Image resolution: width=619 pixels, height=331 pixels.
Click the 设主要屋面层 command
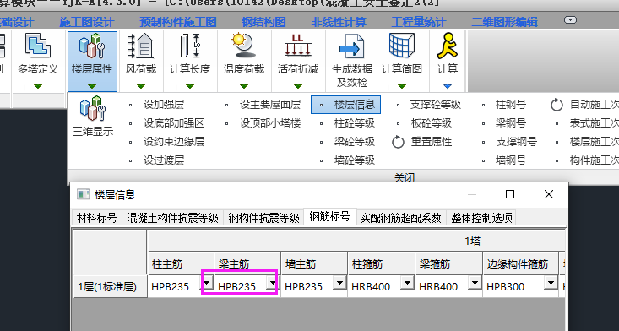pyautogui.click(x=270, y=105)
